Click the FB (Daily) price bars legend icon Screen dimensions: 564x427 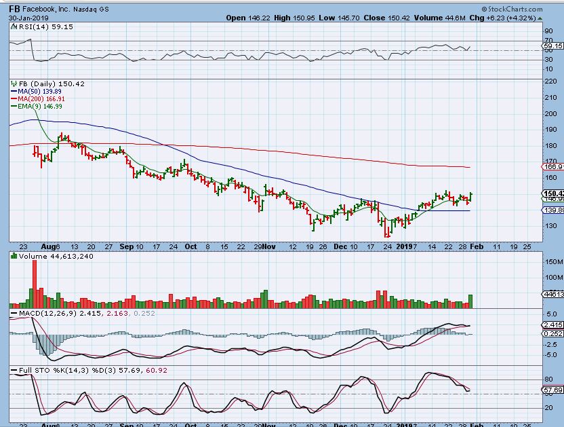14,83
